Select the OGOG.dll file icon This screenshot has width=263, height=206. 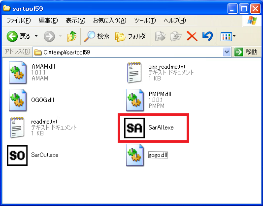point(18,100)
